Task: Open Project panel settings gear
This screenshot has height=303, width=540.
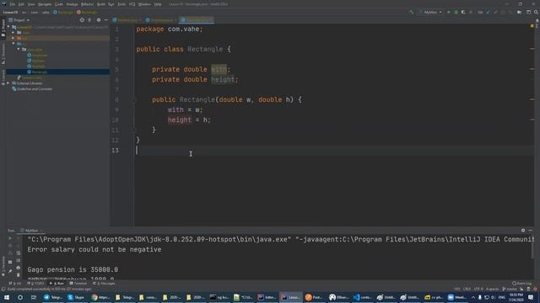Action: point(99,20)
